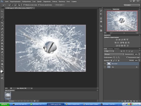Screen dimensions: 141x106
Task: Click the text layer filter icon
Action: (127, 51)
